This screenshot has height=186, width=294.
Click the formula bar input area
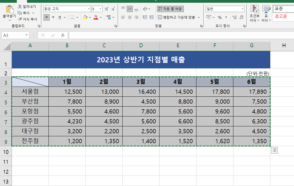coord(181,35)
